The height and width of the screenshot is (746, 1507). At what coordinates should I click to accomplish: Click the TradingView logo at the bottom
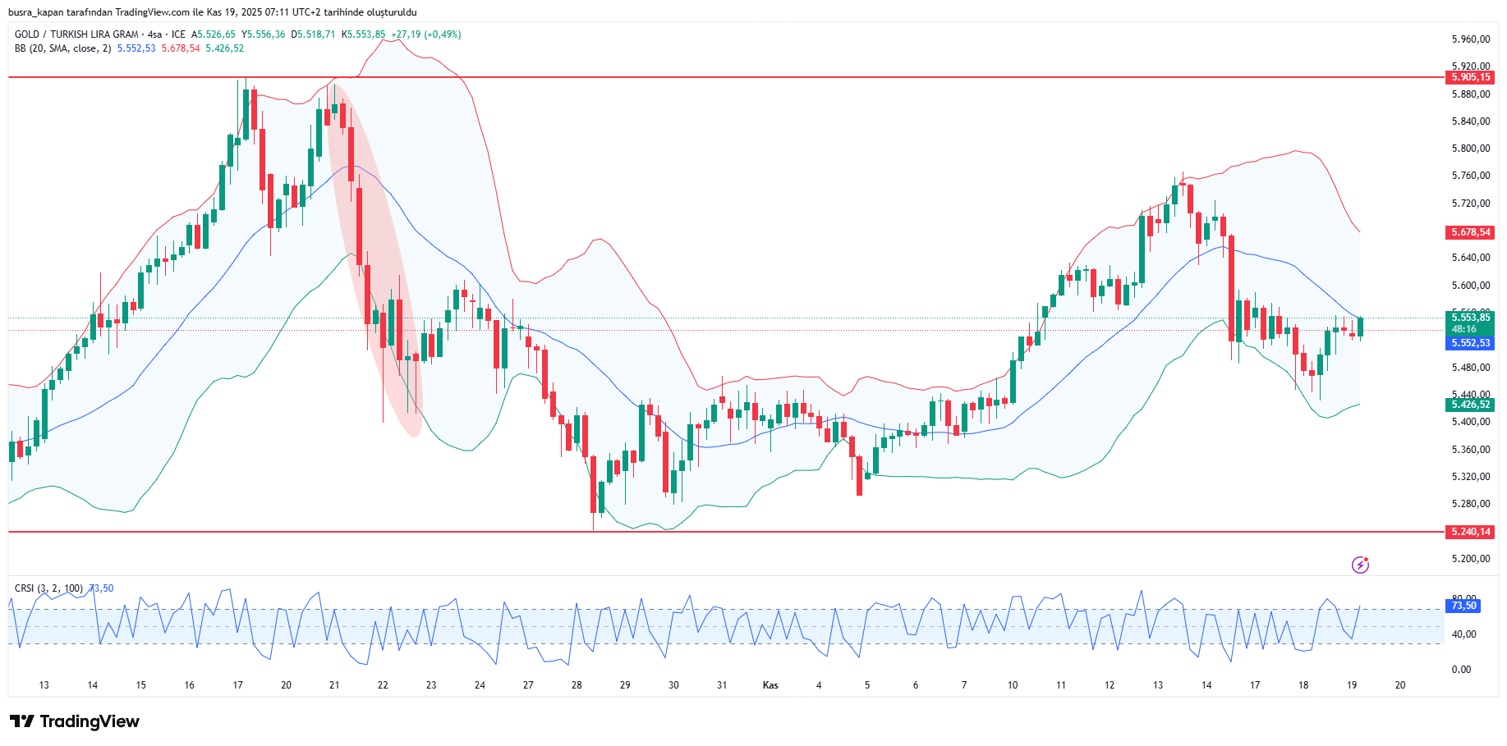[75, 721]
